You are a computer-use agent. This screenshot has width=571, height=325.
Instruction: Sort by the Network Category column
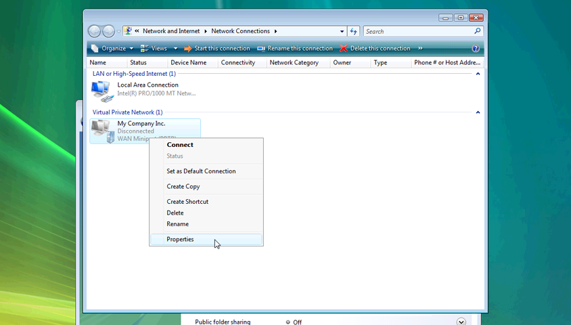(294, 62)
